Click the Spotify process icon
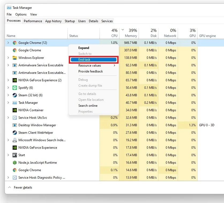The width and height of the screenshot is (224, 203). coord(14,88)
